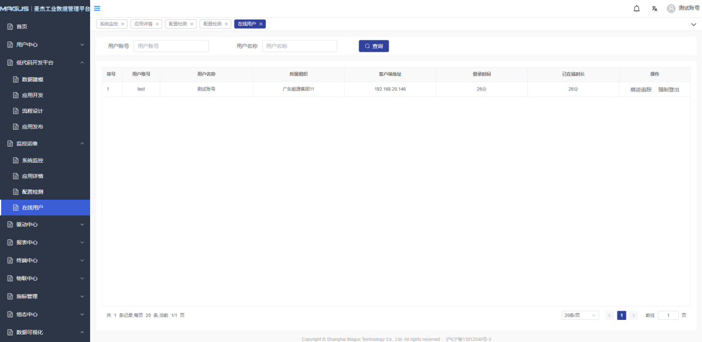Close the 应用详情 tab
This screenshot has width=702, height=342.
[157, 24]
